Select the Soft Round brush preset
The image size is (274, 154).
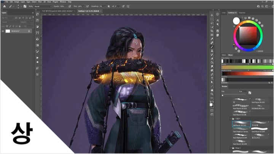241,124
